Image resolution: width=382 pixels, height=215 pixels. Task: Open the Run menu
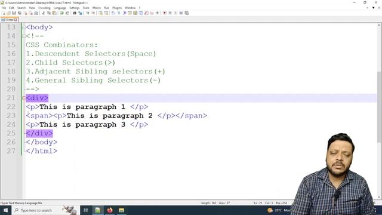coord(106,8)
